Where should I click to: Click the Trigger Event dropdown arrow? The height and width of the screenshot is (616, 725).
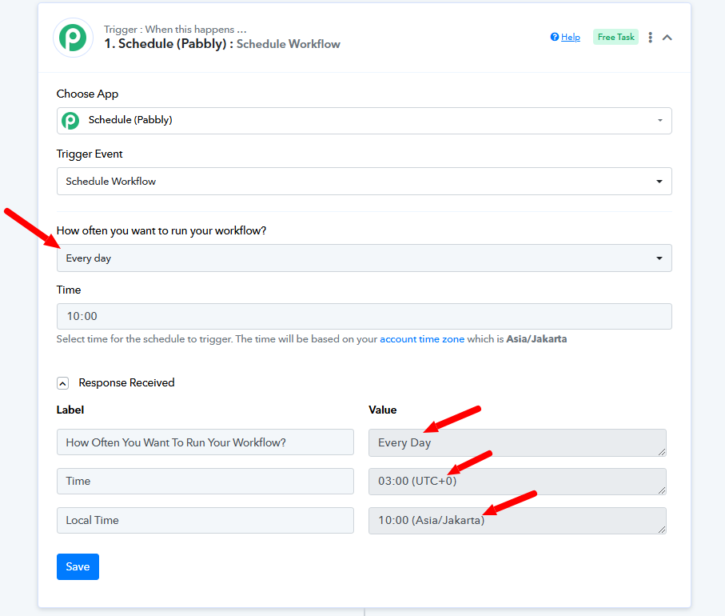point(659,182)
